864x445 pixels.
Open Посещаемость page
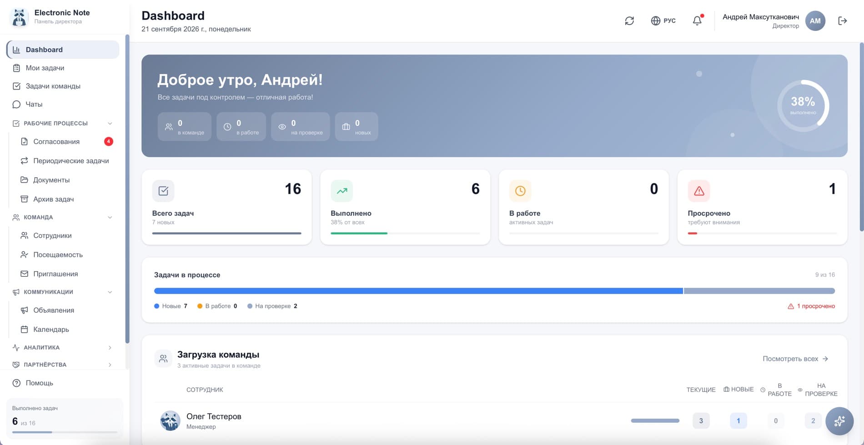pyautogui.click(x=66, y=255)
